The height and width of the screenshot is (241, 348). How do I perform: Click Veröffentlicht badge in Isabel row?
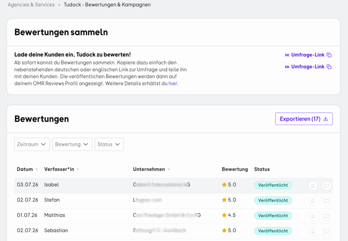(273, 185)
